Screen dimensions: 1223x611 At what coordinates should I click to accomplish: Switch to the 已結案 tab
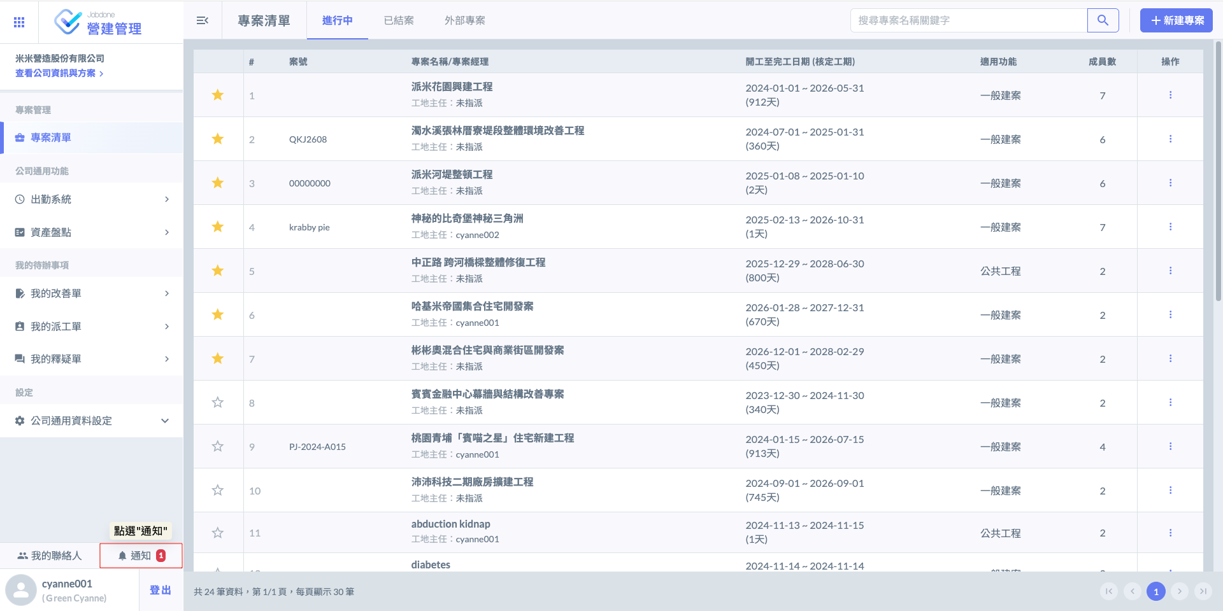click(x=399, y=20)
